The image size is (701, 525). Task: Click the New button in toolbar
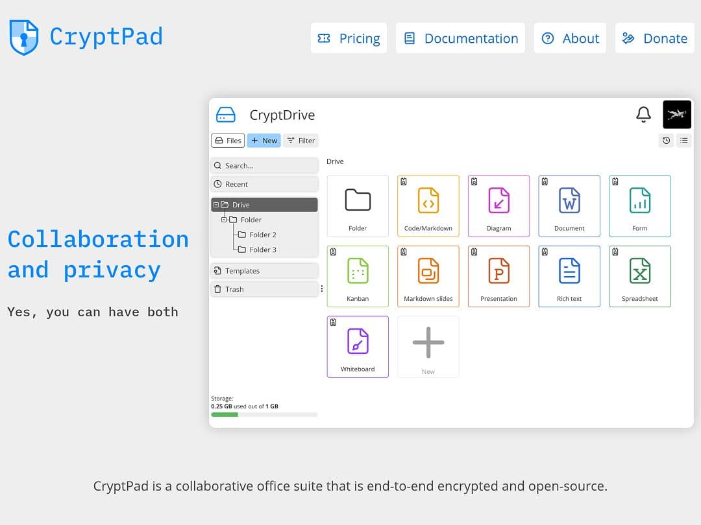pos(264,141)
